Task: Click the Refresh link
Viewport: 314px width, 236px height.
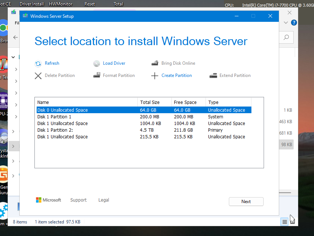Action: point(52,63)
